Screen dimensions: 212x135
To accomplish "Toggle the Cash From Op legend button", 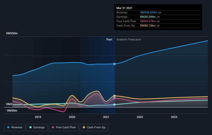I will [x=94, y=128].
